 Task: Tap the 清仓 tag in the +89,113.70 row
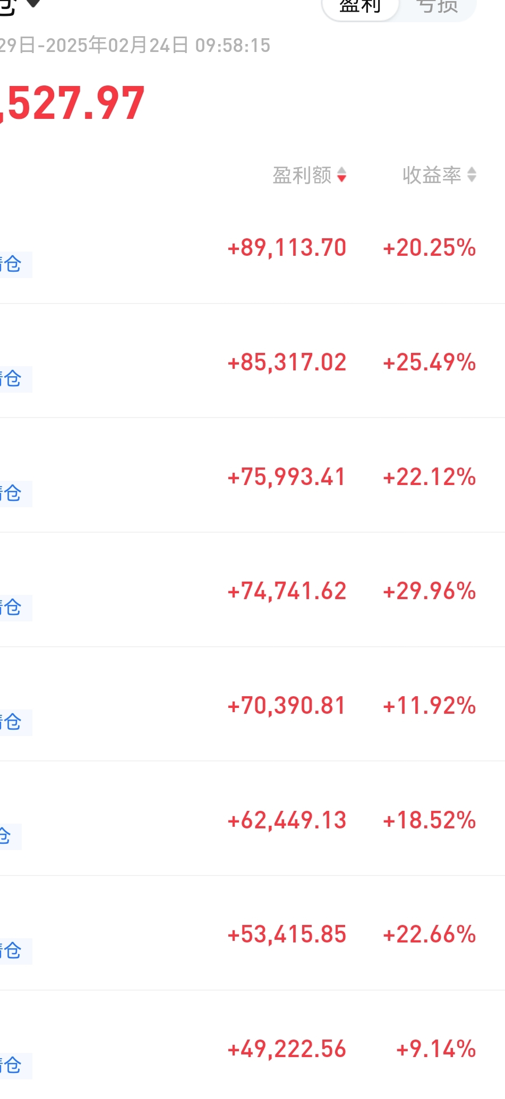tap(13, 264)
